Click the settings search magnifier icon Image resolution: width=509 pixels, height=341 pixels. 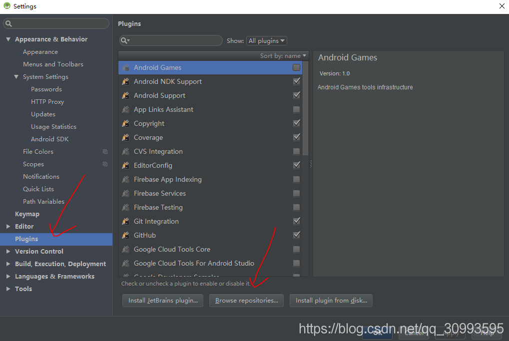[x=9, y=23]
